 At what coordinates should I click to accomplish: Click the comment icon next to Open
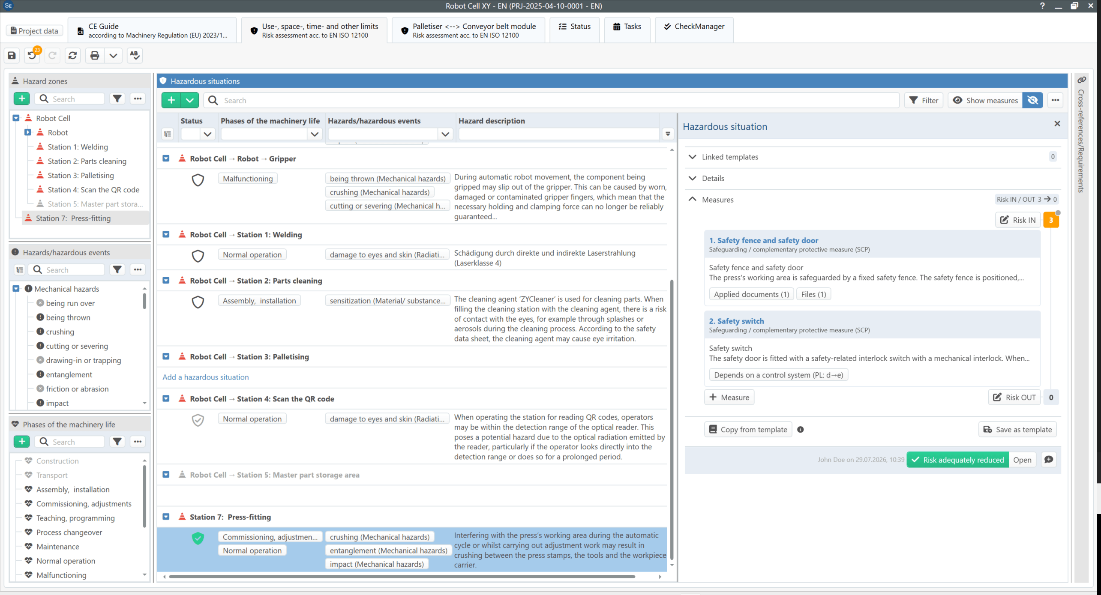coord(1049,460)
